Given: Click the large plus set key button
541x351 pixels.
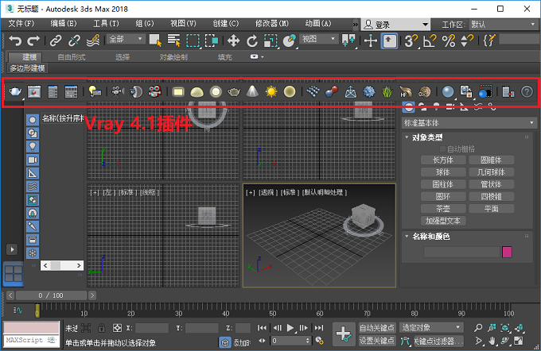Looking at the screenshot, I should [x=343, y=334].
